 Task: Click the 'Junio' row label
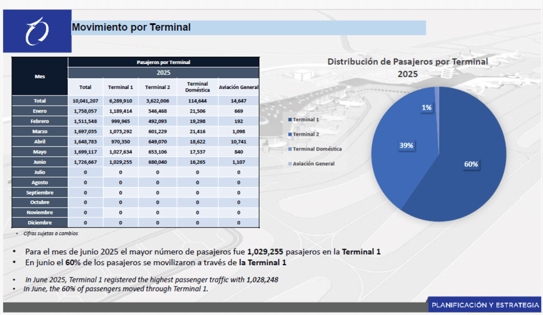tap(40, 162)
